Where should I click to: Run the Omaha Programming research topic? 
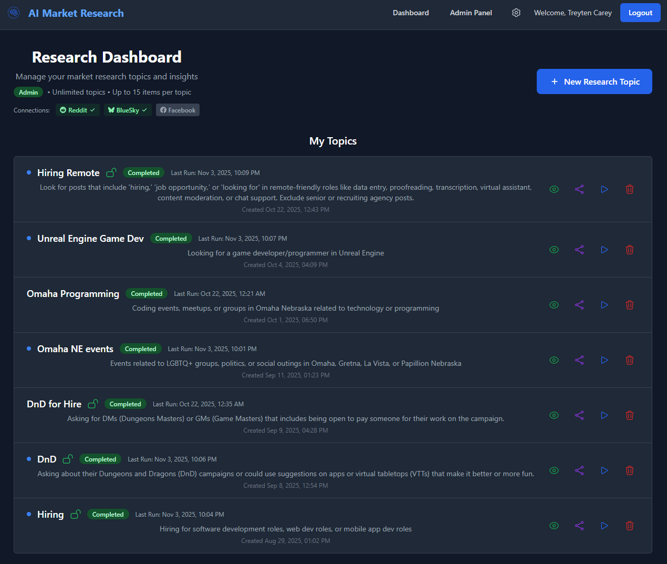[x=605, y=305]
